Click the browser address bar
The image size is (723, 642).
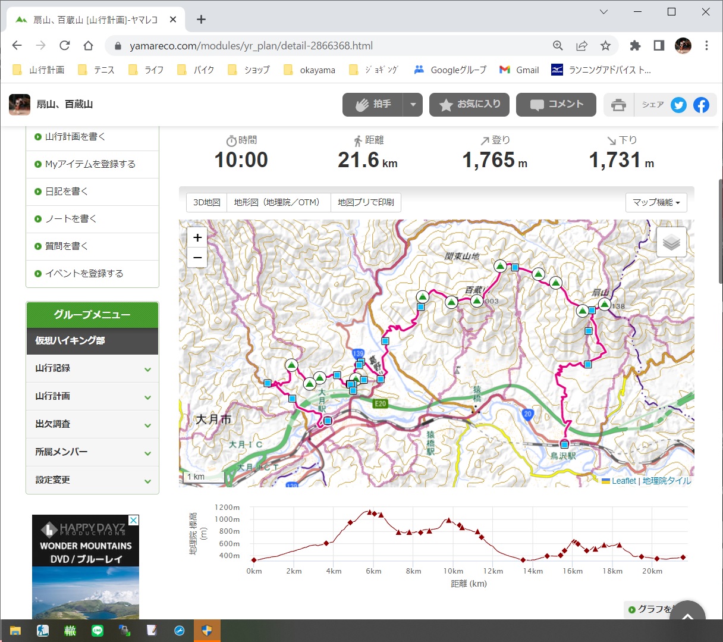(x=333, y=46)
